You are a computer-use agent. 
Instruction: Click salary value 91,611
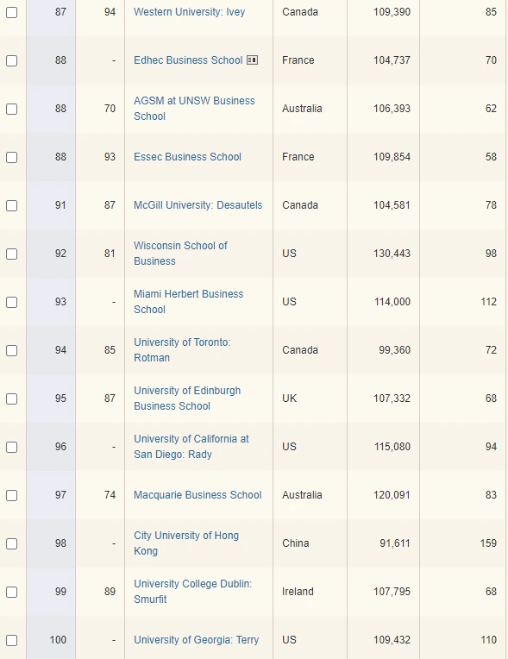[394, 543]
